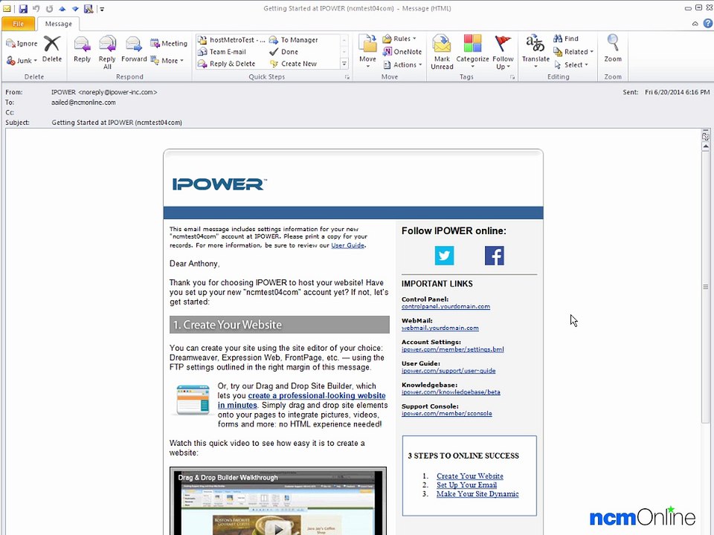Click Set Up Your Email step link
The image size is (714, 535).
467,485
